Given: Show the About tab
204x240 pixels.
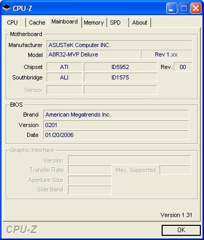Looking at the screenshot, I should click(x=140, y=22).
